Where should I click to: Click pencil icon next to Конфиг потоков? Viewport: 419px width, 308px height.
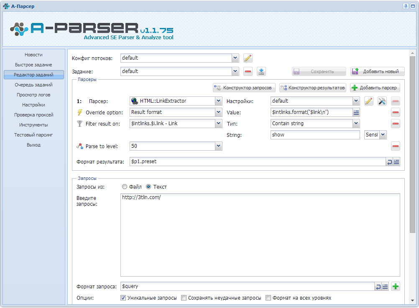248,58
